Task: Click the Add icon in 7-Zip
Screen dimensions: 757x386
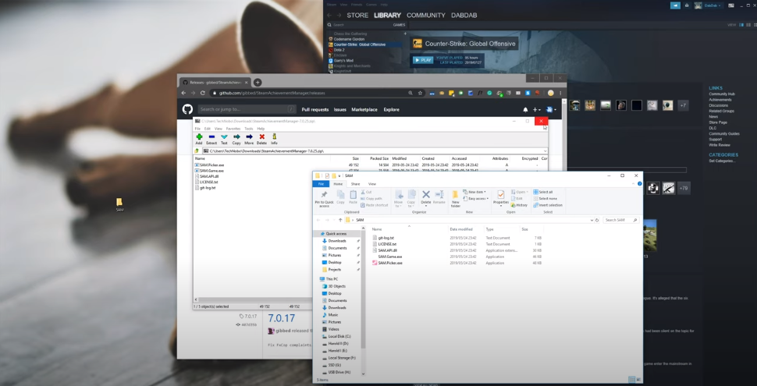Action: click(199, 139)
